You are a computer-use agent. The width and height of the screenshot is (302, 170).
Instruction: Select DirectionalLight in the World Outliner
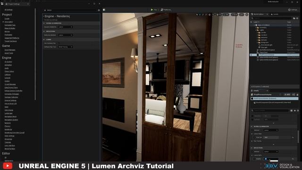coord(267,45)
